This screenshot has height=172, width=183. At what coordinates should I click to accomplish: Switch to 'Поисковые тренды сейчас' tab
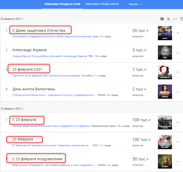pyautogui.click(x=102, y=4)
